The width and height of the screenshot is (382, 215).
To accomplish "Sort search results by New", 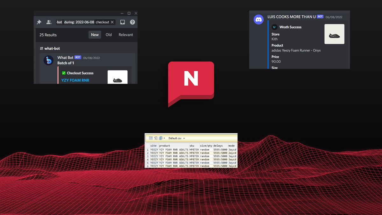I will (x=95, y=35).
